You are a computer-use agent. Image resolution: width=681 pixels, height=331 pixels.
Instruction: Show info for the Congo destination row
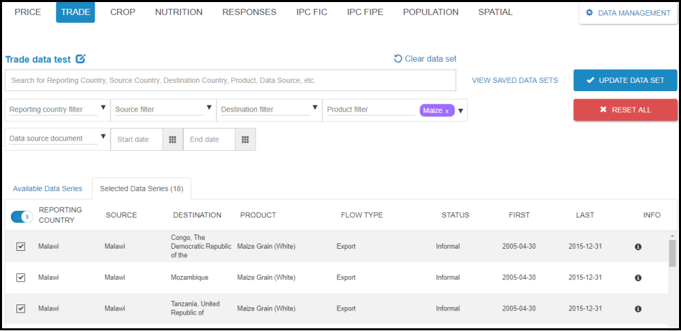(x=638, y=247)
